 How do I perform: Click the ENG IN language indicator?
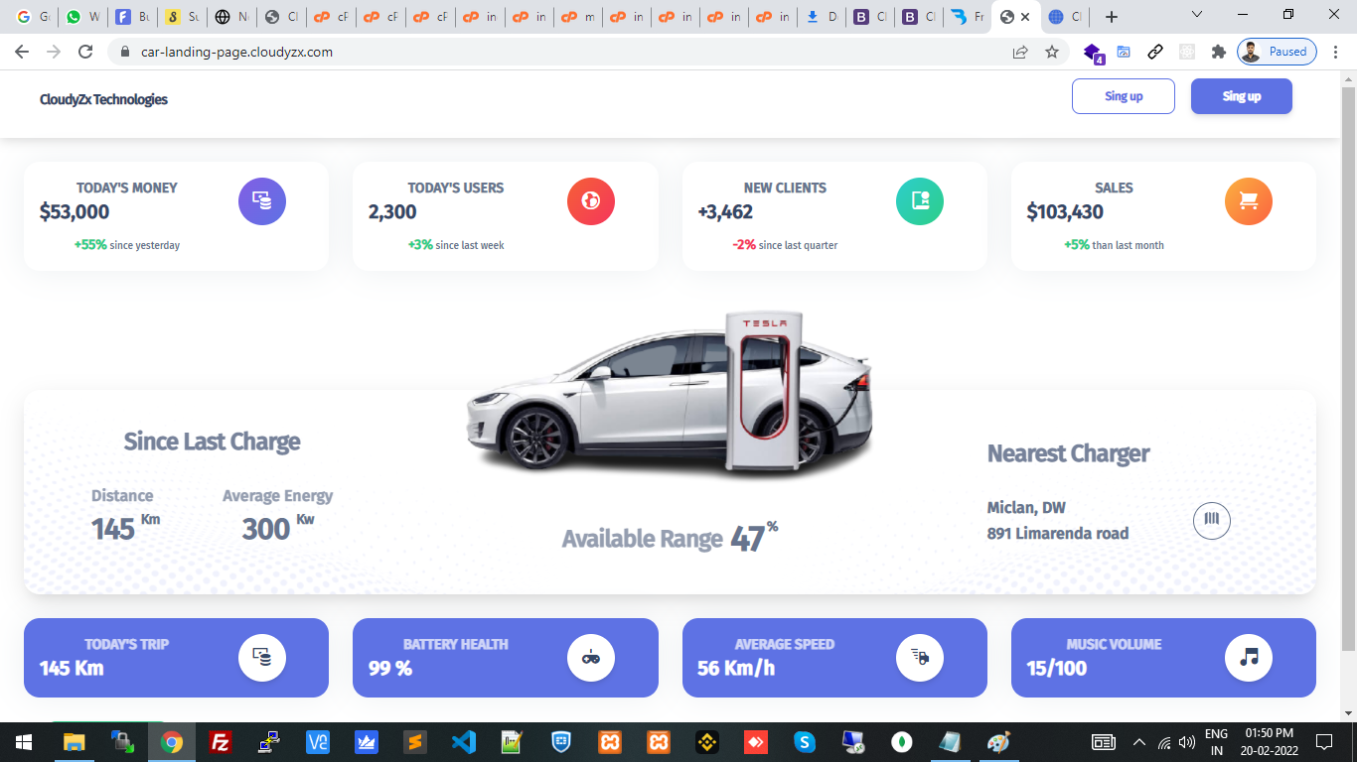point(1216,742)
